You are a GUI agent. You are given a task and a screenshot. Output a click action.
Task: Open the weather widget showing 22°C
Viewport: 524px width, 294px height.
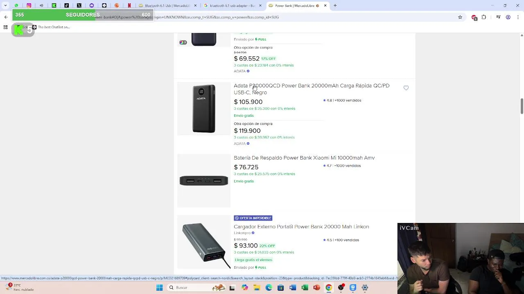tap(20, 287)
